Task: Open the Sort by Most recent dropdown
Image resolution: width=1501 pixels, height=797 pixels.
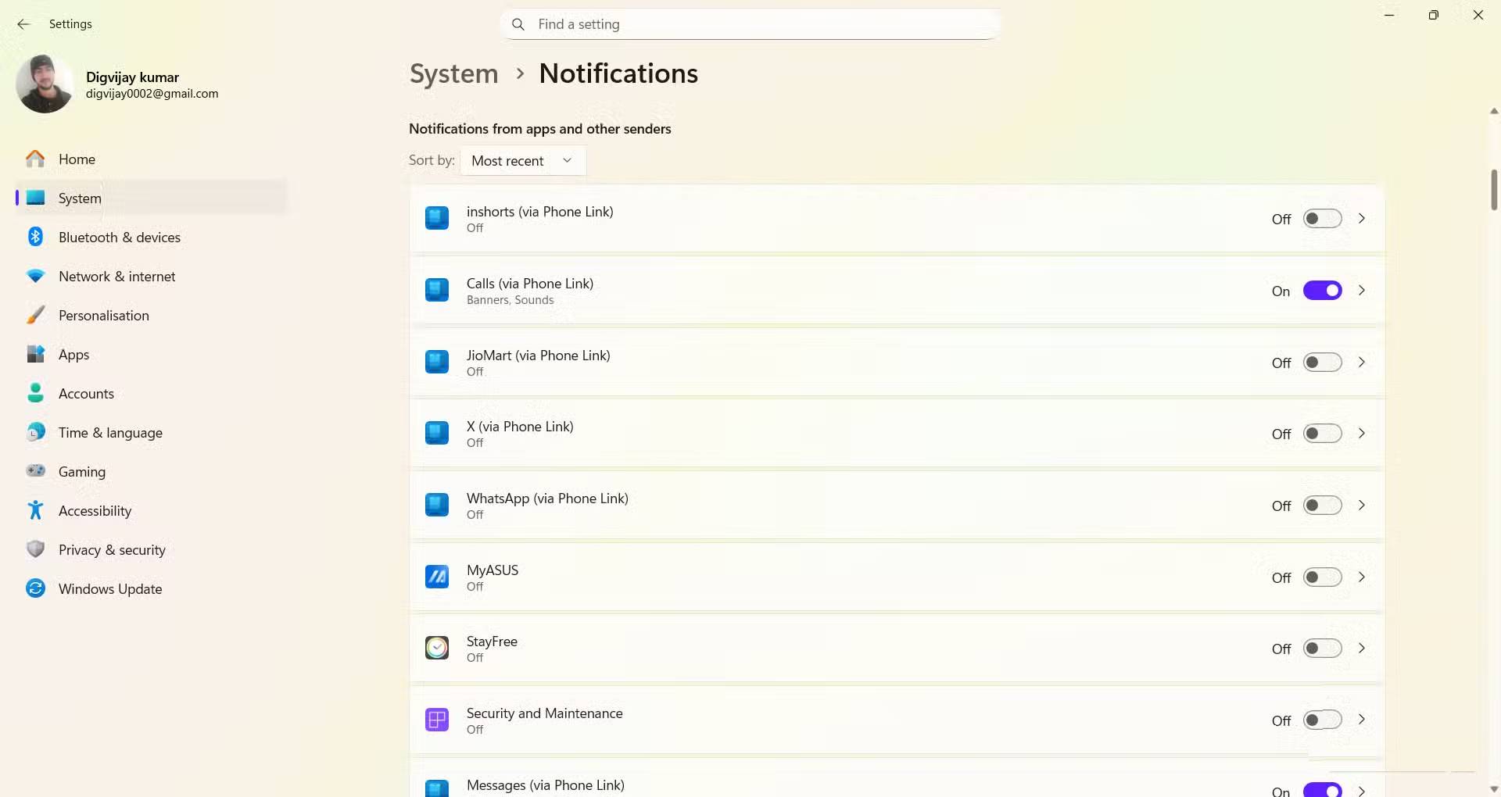Action: click(523, 160)
